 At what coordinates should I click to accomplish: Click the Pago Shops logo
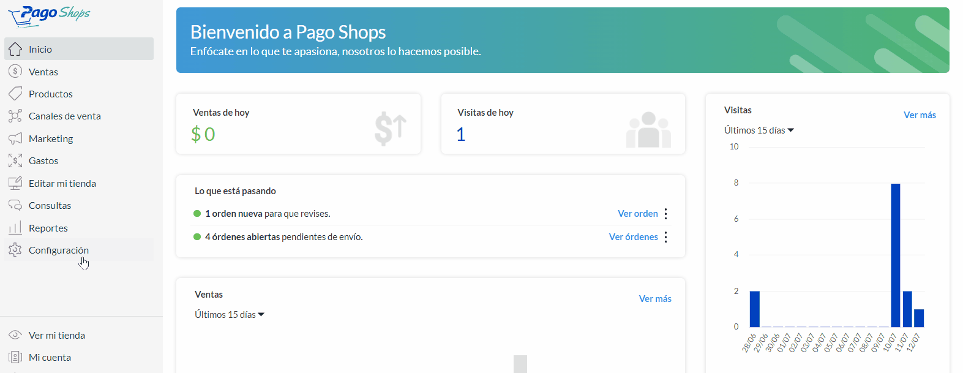50,16
